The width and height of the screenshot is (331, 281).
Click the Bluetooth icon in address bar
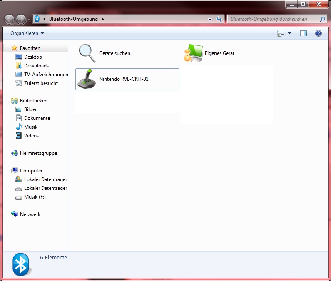click(x=37, y=19)
